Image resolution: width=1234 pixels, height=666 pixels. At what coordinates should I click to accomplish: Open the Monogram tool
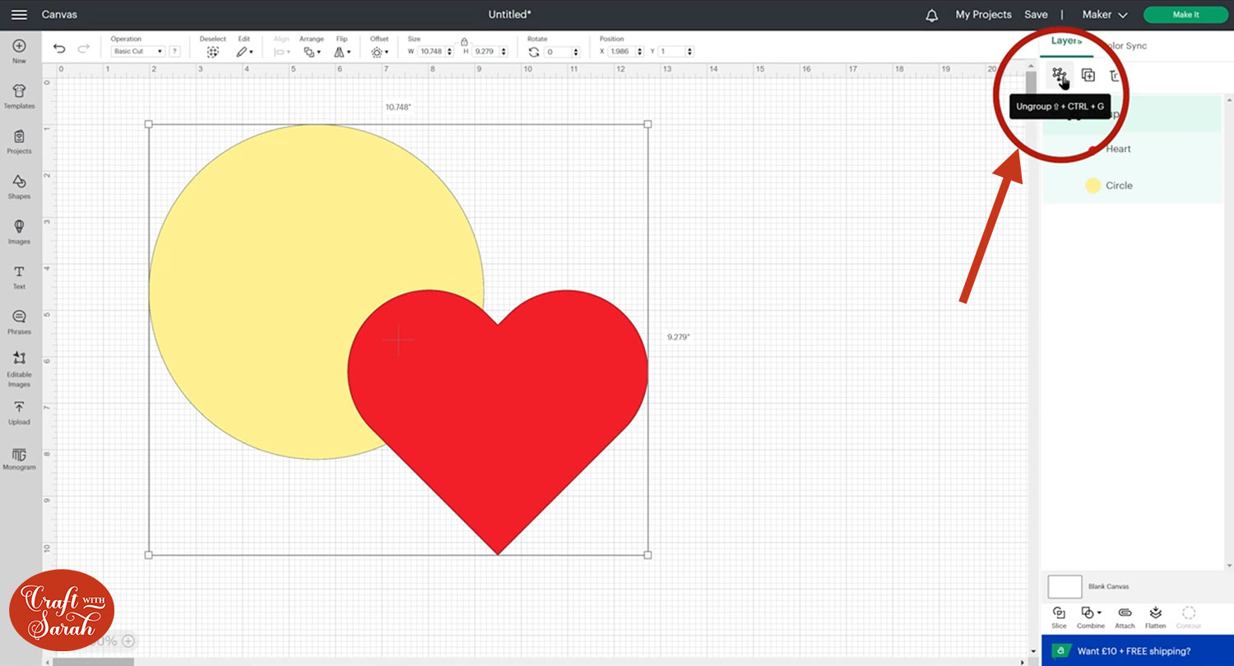19,457
